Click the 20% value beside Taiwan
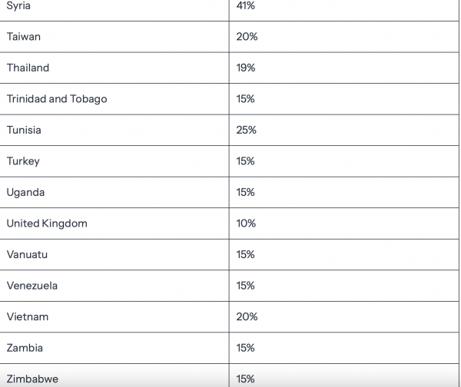 point(247,37)
